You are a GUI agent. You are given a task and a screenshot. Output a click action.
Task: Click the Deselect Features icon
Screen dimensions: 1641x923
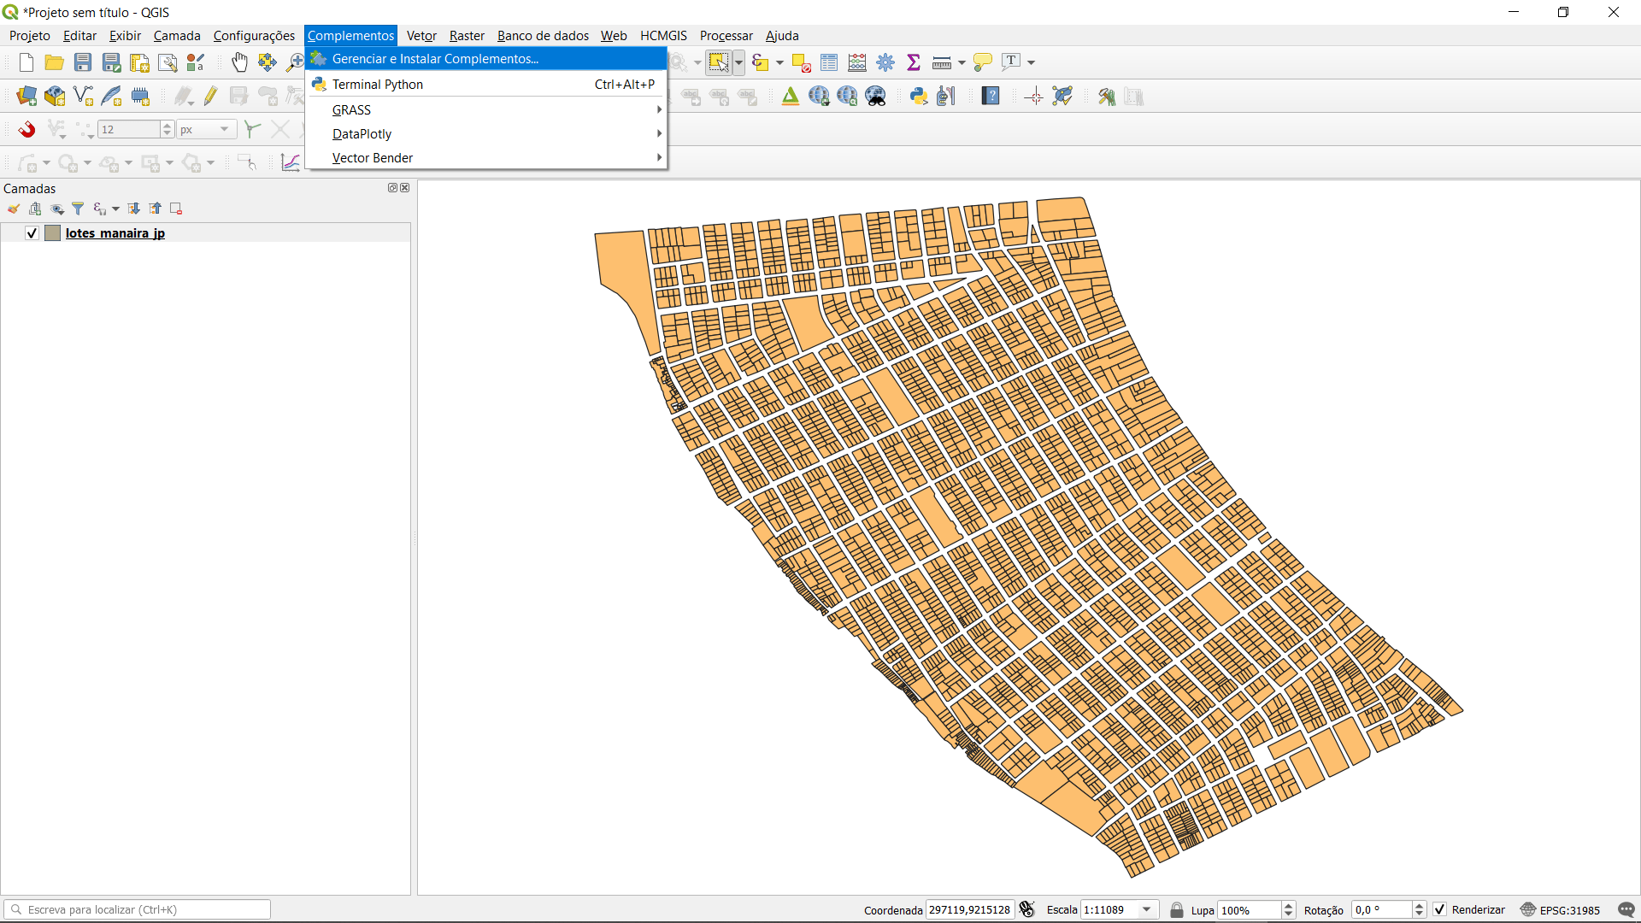(801, 62)
